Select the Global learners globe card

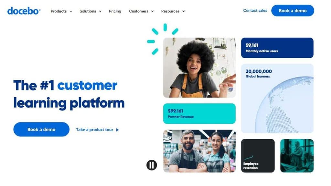(277, 99)
